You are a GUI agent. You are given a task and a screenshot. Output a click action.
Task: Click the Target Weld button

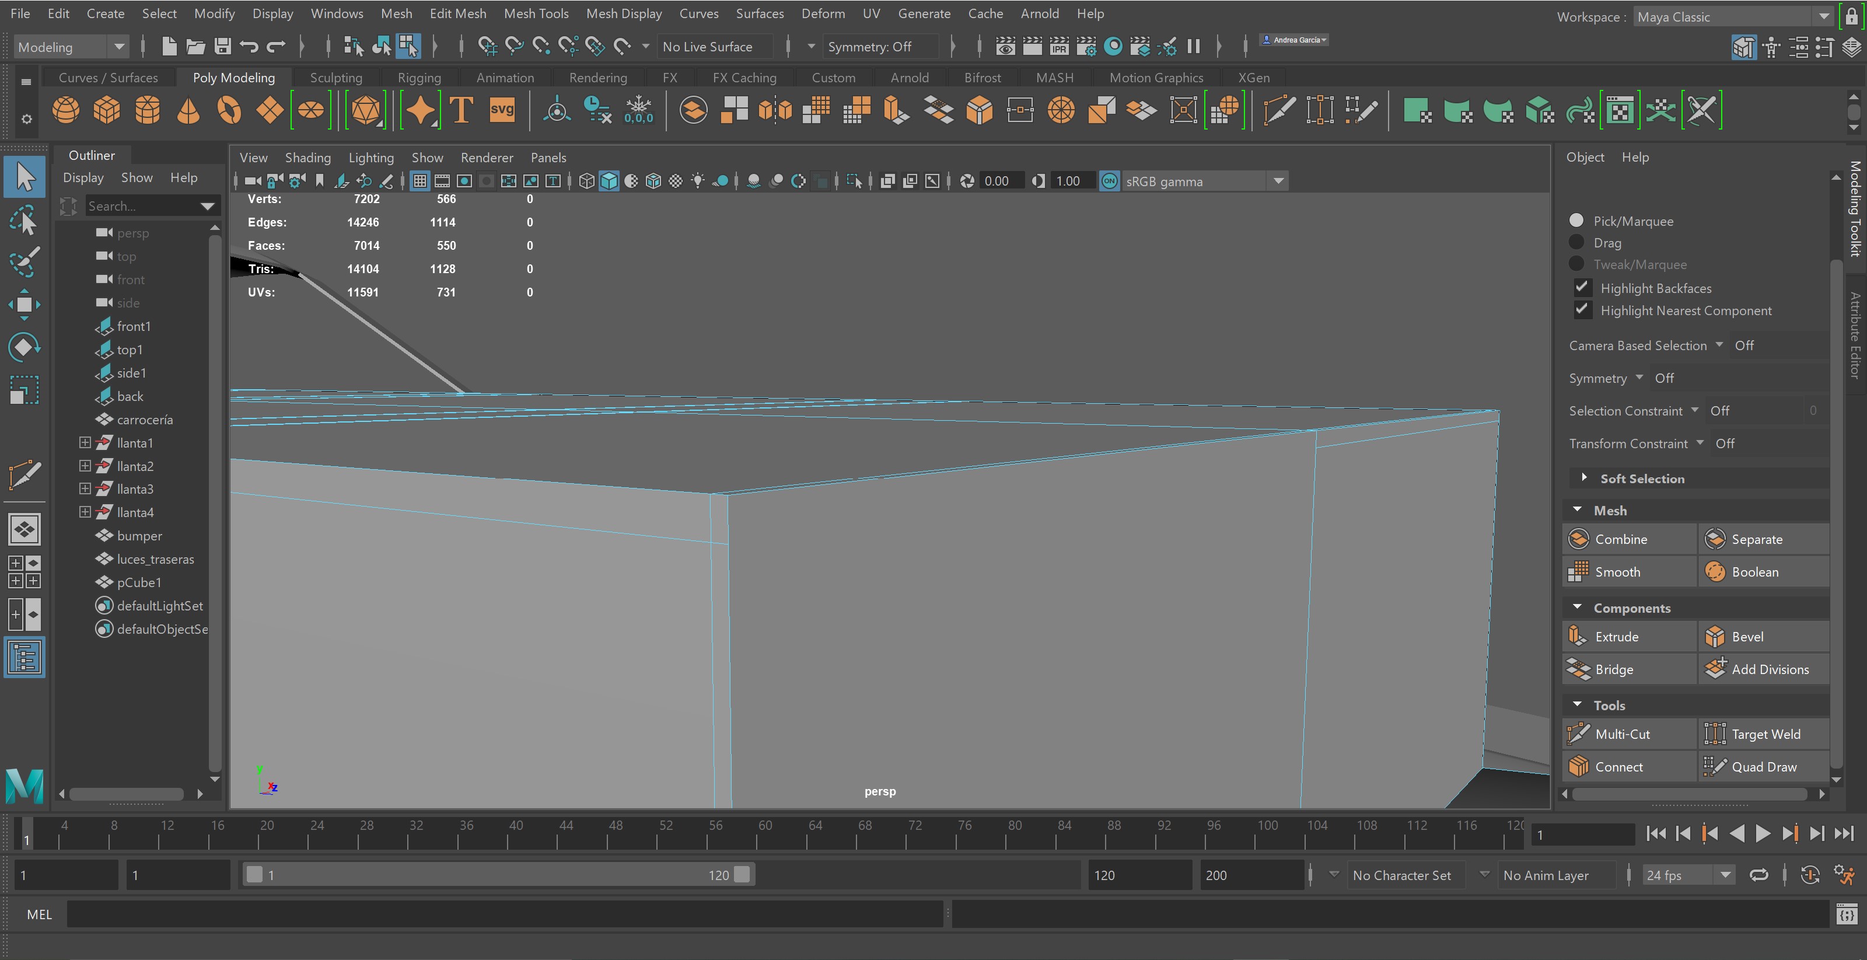click(1764, 734)
